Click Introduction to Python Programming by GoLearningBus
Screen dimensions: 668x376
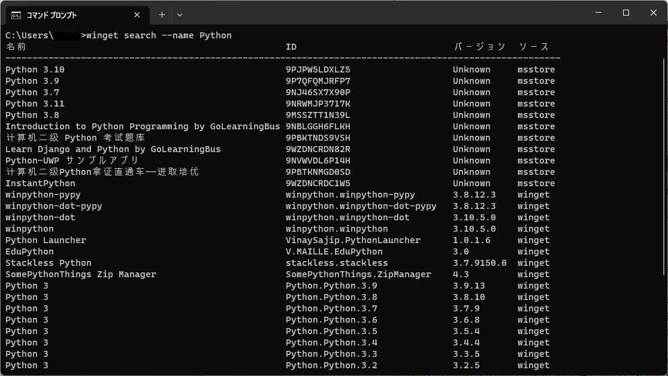click(x=143, y=126)
